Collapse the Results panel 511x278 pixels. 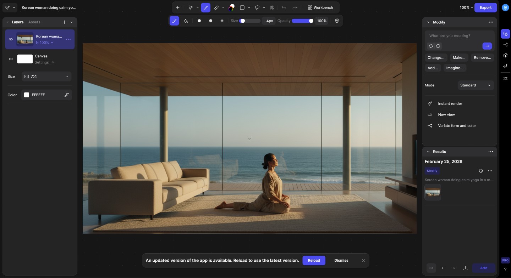(x=428, y=152)
